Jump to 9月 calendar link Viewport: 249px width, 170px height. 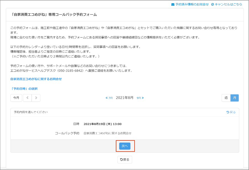pyautogui.click(x=140, y=98)
